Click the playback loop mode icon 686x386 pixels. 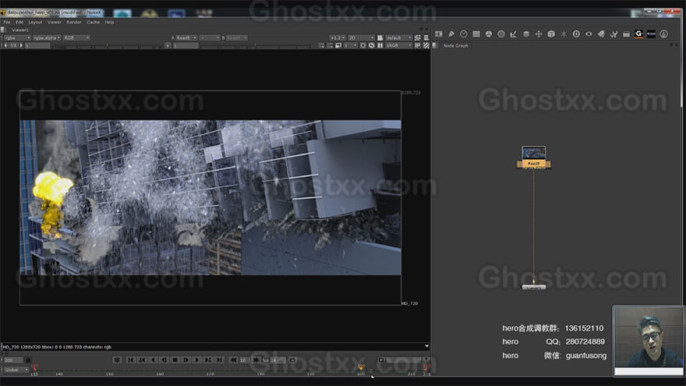point(292,359)
